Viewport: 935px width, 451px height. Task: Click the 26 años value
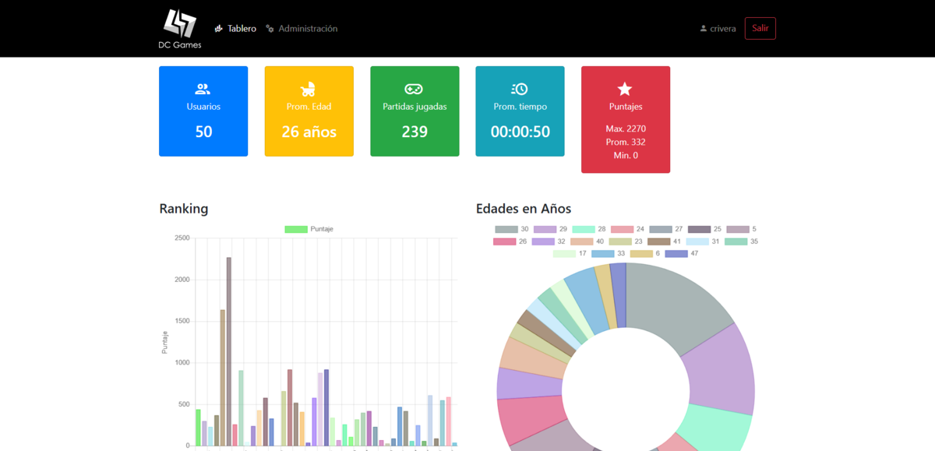tap(309, 132)
